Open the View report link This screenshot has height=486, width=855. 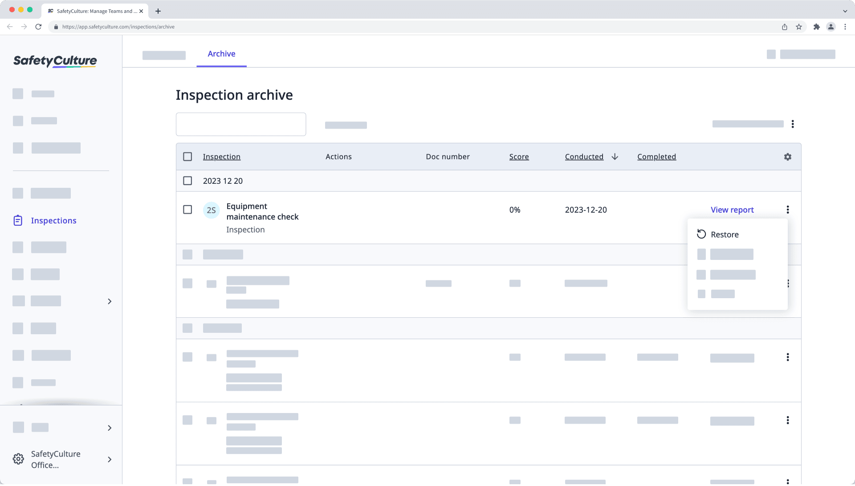[x=732, y=210]
